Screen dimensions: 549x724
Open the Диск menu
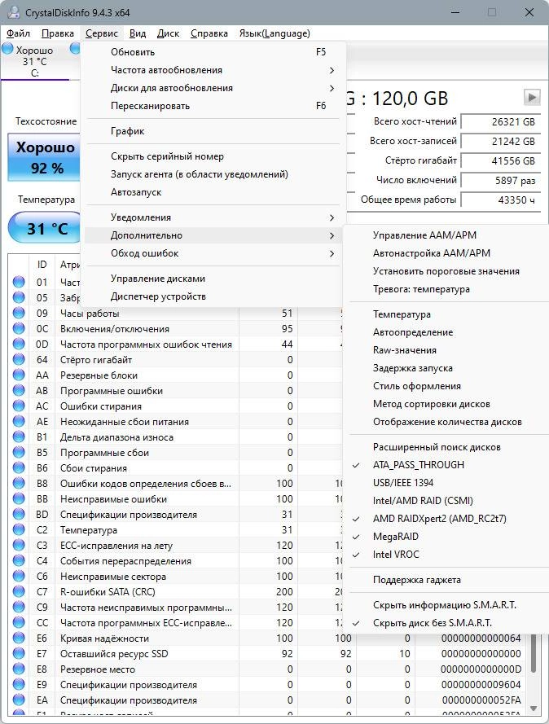point(168,33)
